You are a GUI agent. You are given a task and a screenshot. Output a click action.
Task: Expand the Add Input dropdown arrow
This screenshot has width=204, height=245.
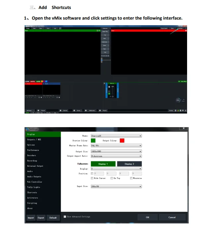[x=34, y=111]
